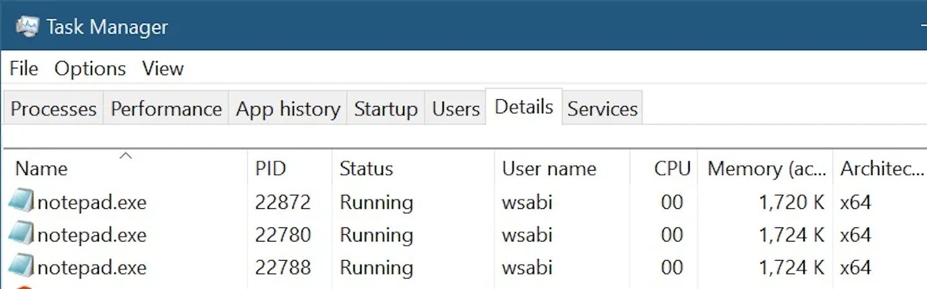Sort by the User name column header
Screen dimensions: 927x289
coord(562,168)
